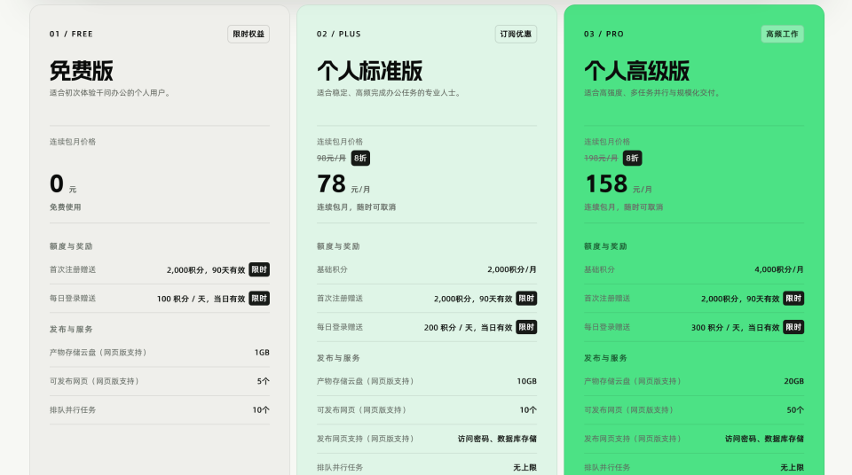Viewport: 852px width, 475px height.
Task: Click the 0 元 price on the free plan
Action: 63,184
